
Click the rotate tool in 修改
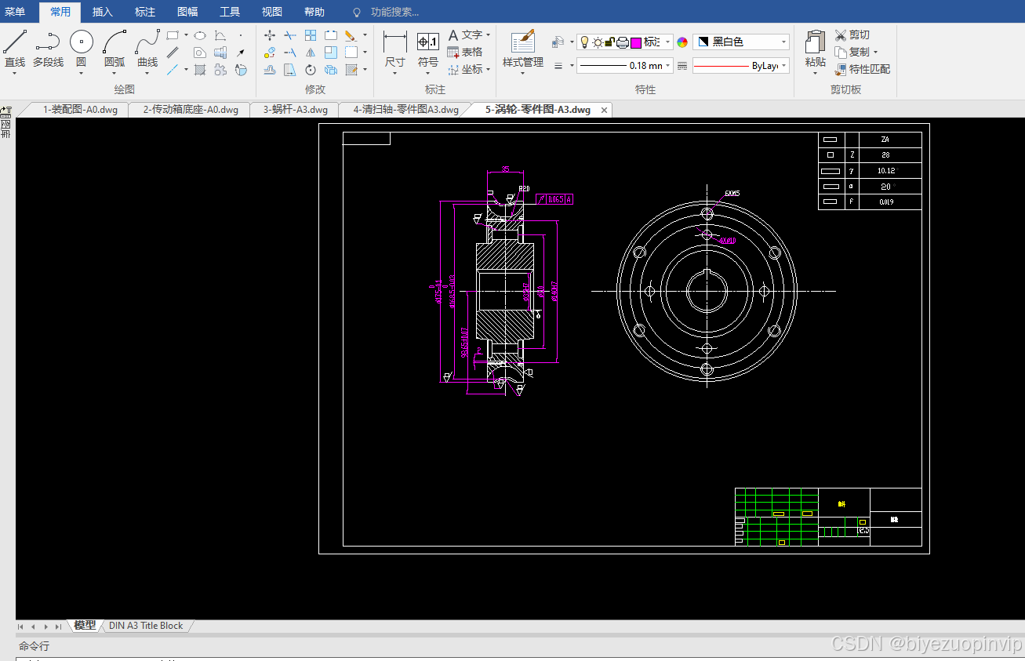[311, 70]
